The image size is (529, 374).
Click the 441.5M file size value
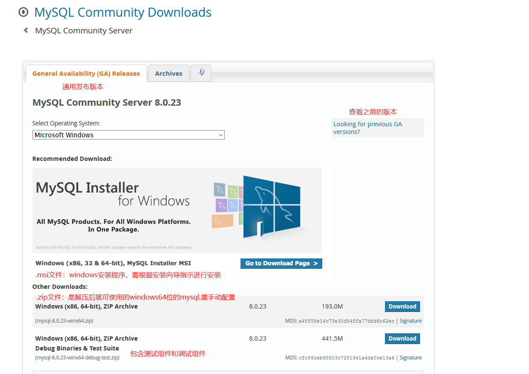tap(332, 338)
